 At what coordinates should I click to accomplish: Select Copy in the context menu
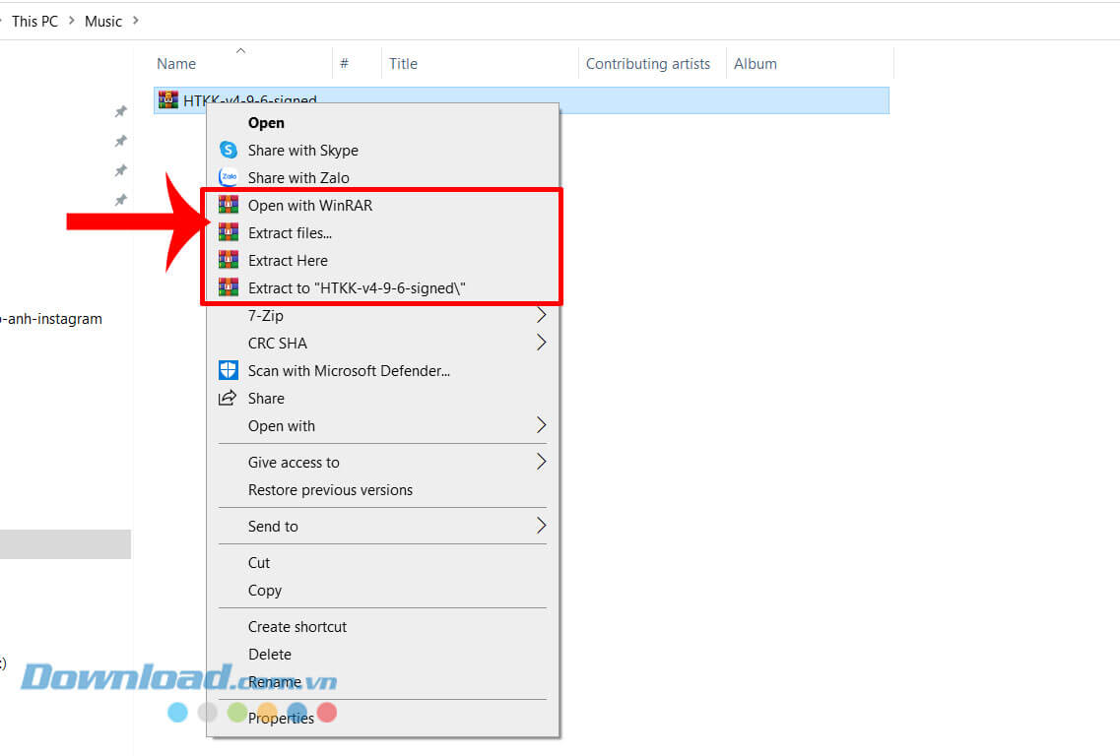tap(265, 591)
